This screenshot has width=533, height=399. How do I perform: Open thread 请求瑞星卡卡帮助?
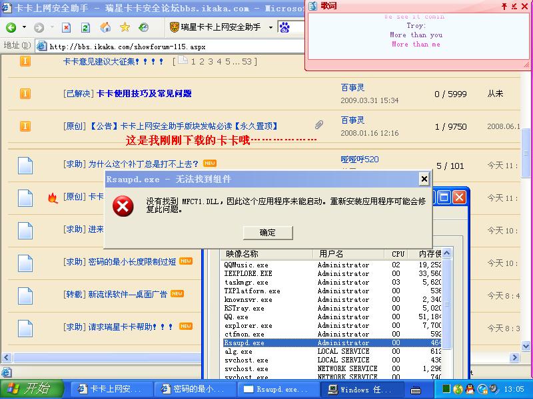[131, 327]
